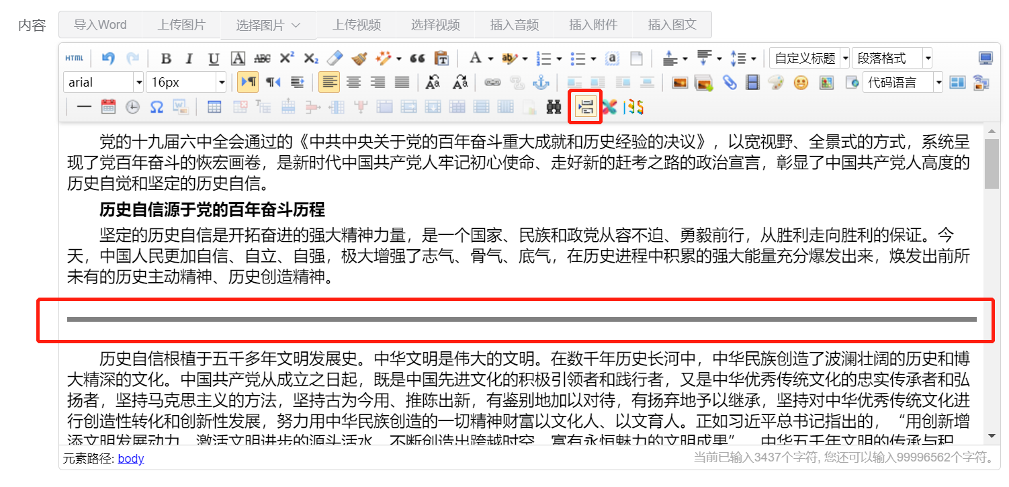Enable center text alignment
1009x487 pixels.
click(x=354, y=82)
